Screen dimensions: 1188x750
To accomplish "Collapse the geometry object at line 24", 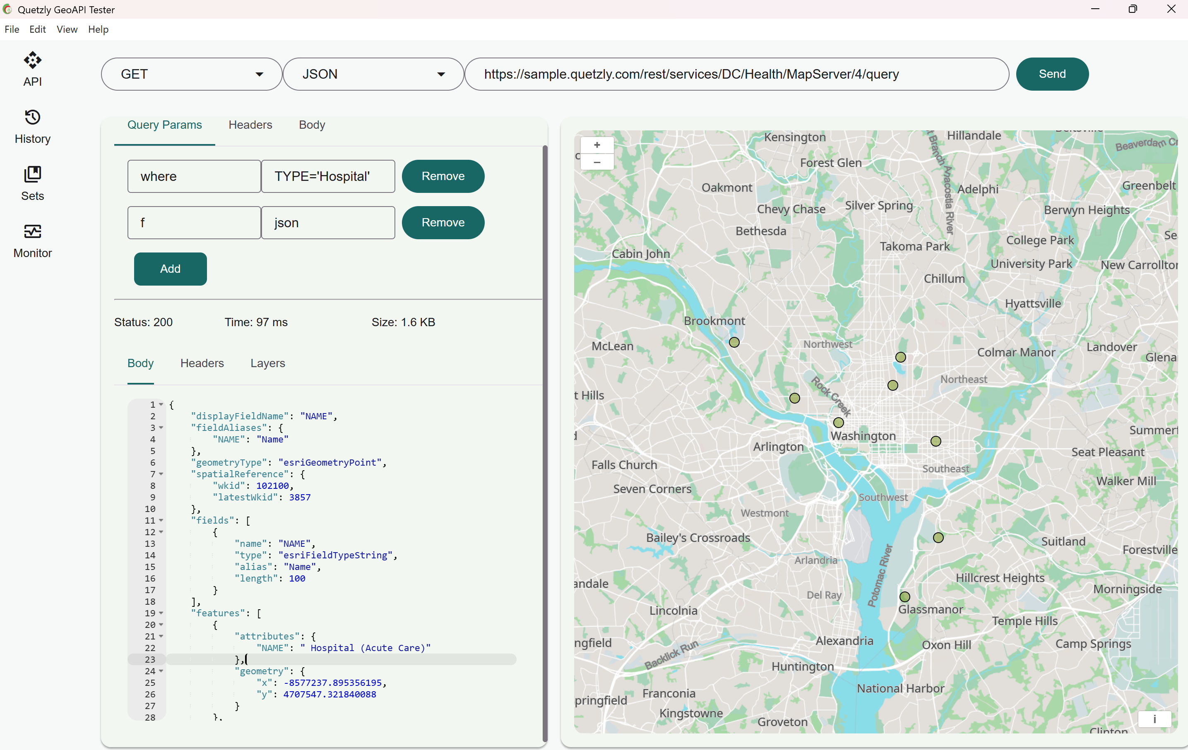I will (161, 671).
